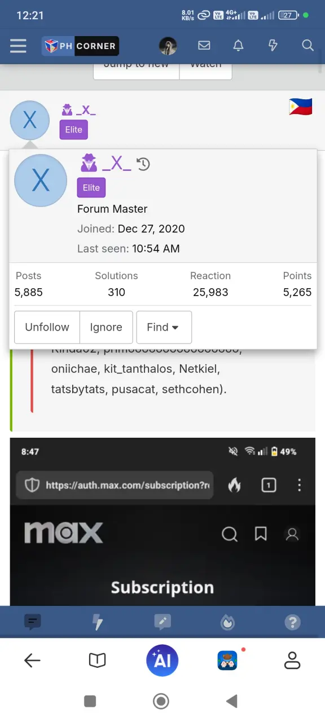The image size is (325, 722).
Task: Unfollow user _X_
Action: coord(47,327)
